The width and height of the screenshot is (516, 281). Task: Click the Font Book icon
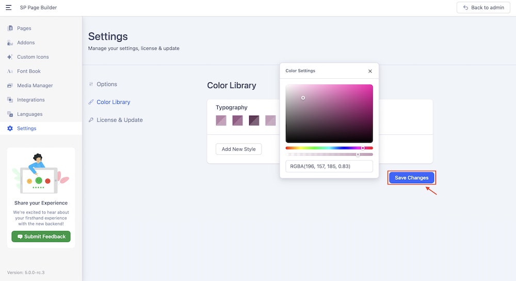tap(10, 72)
